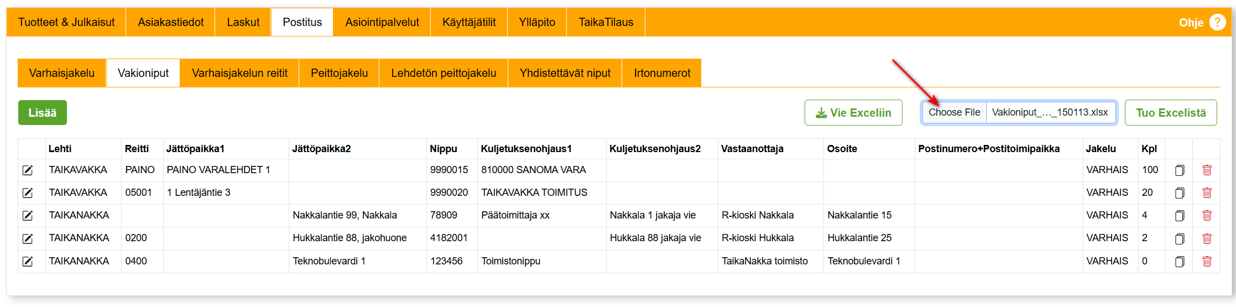Edit the Nakkalantie 99 row

(27, 216)
